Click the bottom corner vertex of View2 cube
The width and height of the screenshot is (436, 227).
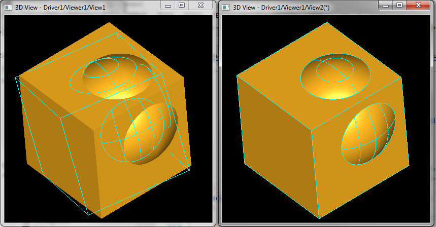pyautogui.click(x=319, y=218)
